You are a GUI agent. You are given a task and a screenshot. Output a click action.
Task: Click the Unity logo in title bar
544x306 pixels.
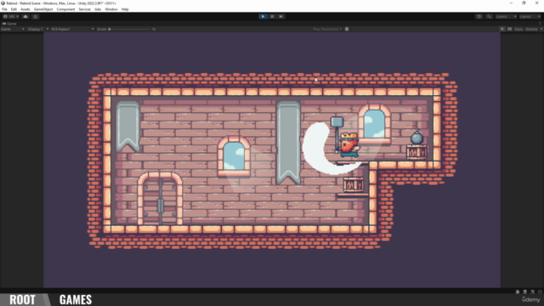(x=3, y=3)
